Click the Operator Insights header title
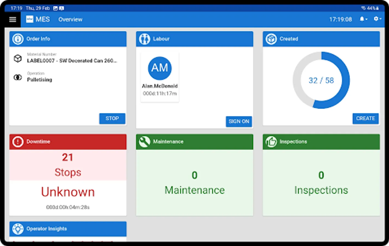This screenshot has width=389, height=246. pyautogui.click(x=47, y=229)
